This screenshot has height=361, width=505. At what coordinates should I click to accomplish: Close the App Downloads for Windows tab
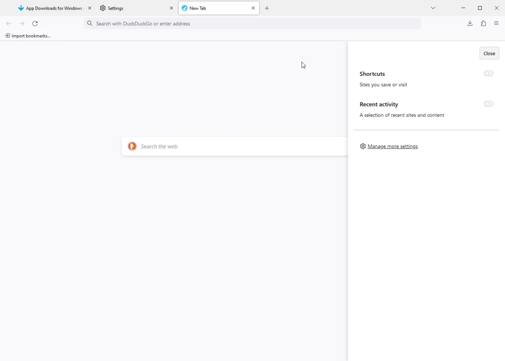click(x=89, y=8)
